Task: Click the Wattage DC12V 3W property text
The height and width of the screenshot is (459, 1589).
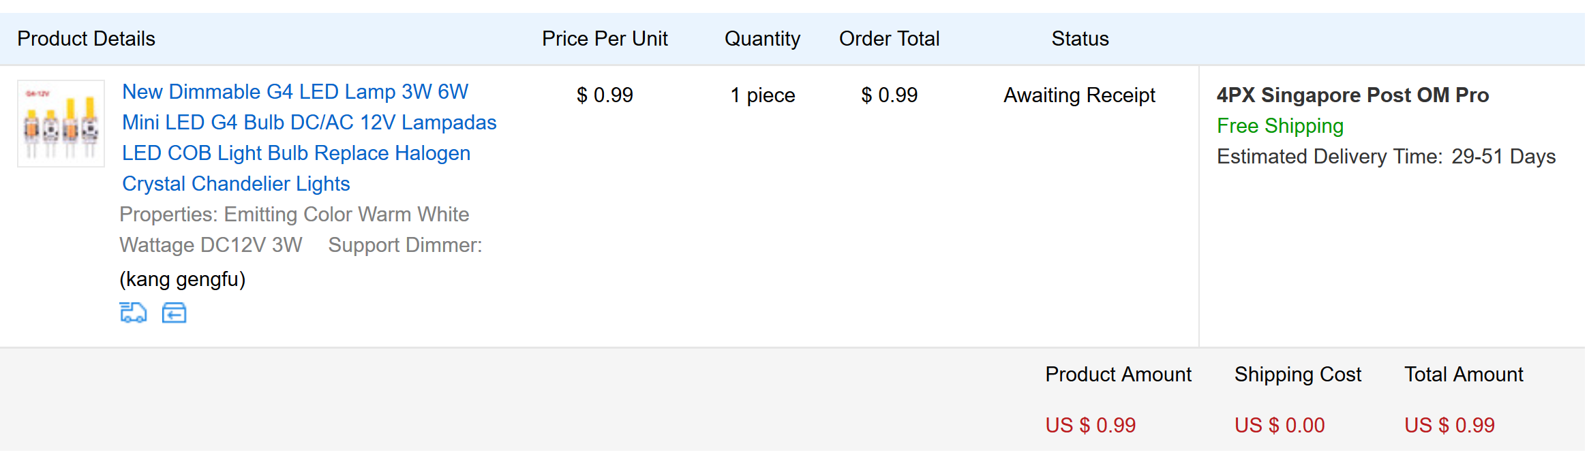Action: click(211, 245)
